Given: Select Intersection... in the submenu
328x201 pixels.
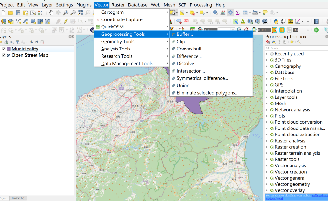Looking at the screenshot, I should click(211, 71).
